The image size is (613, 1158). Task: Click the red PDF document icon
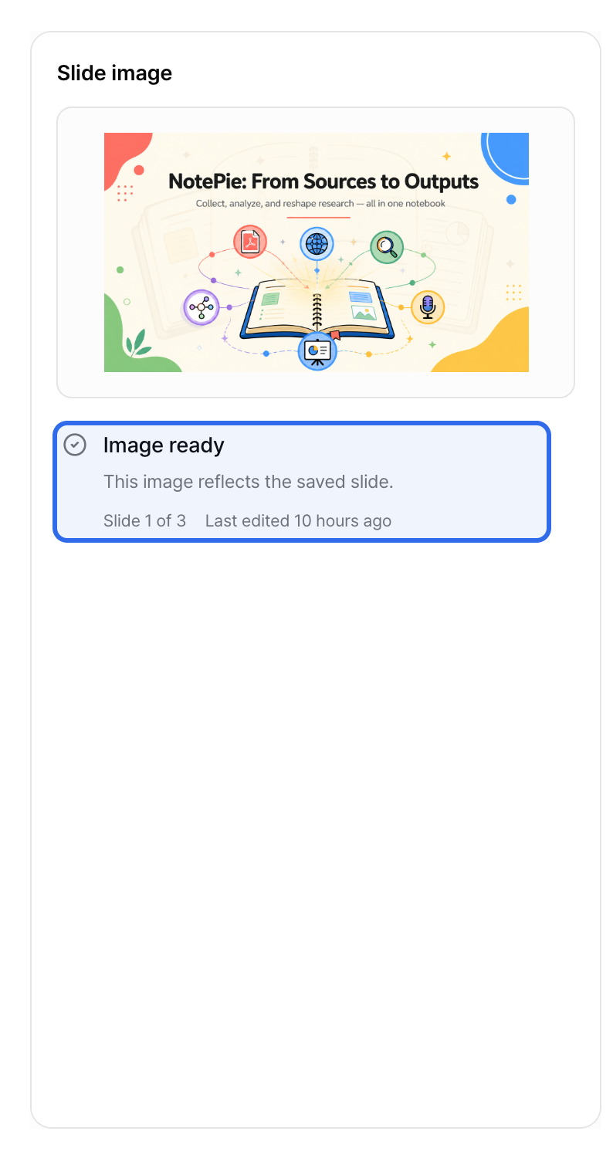[250, 242]
